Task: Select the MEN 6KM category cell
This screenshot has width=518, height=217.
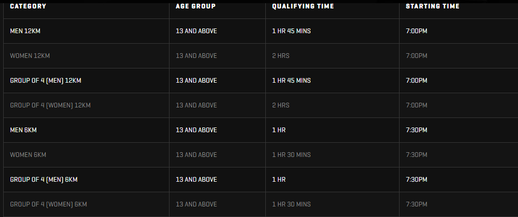Action: (86, 130)
